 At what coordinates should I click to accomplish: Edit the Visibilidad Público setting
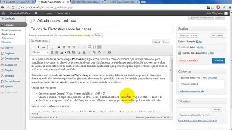(x=201, y=47)
